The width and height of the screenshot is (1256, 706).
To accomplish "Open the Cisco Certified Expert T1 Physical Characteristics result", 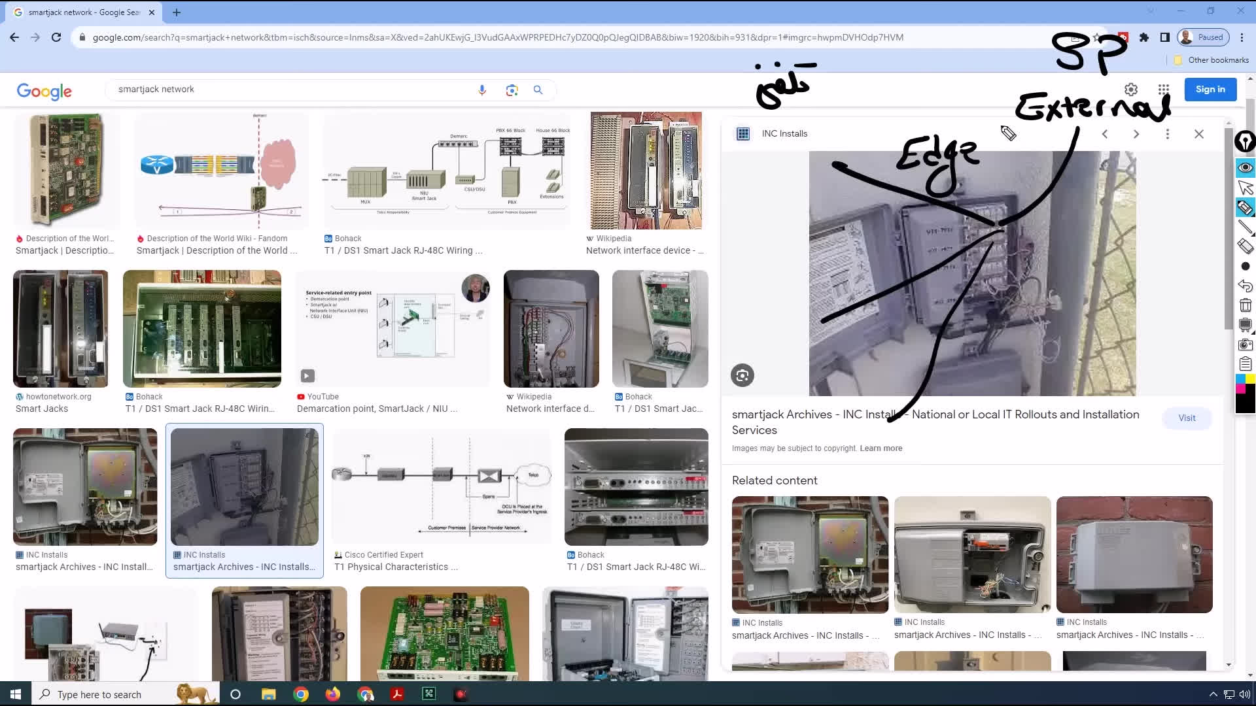I will coord(442,487).
